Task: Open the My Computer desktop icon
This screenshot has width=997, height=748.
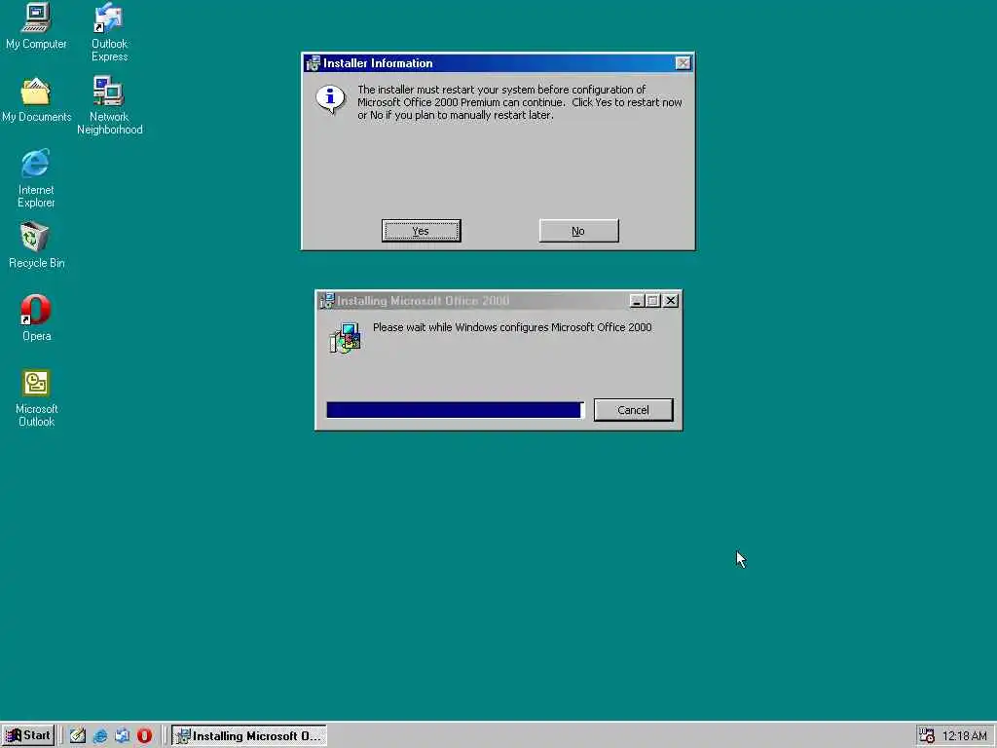Action: [36, 25]
